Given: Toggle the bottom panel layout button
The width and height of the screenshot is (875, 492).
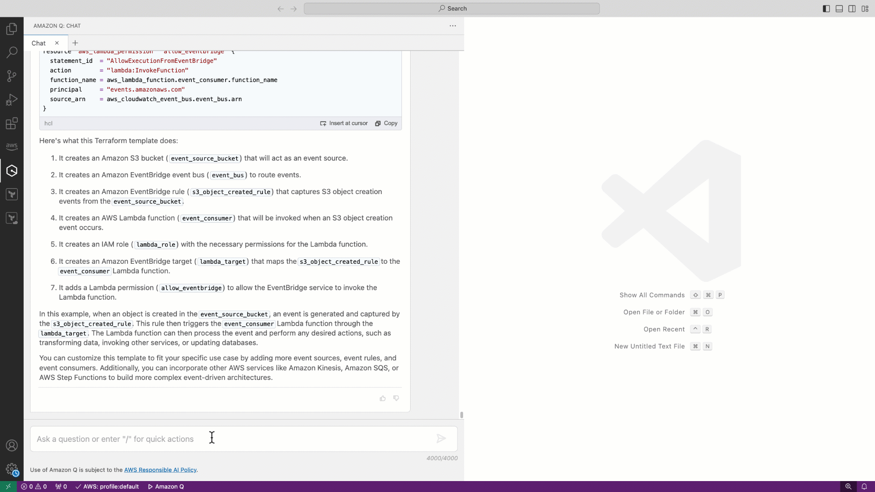Looking at the screenshot, I should [839, 9].
